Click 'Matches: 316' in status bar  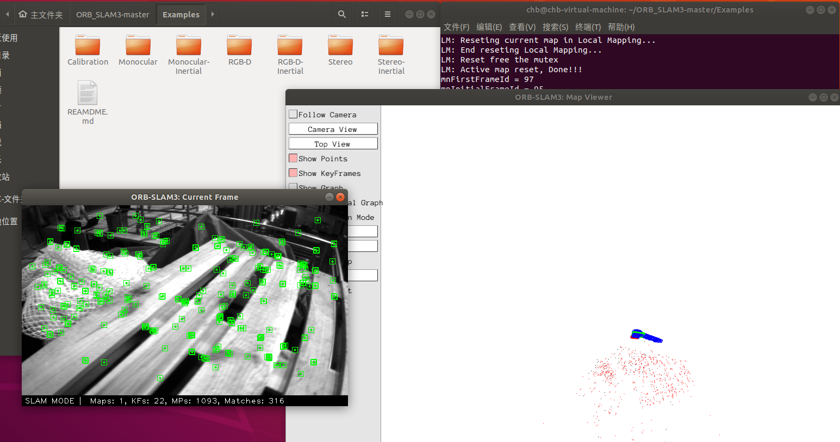254,401
